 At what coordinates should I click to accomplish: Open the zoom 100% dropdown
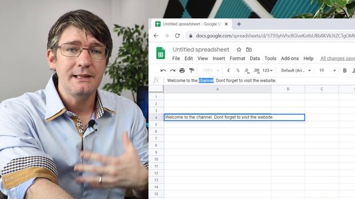[x=211, y=70]
